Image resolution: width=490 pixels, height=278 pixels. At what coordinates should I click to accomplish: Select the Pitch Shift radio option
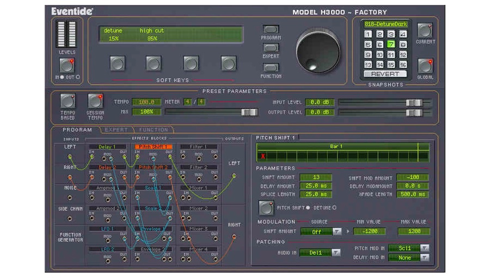point(308,208)
